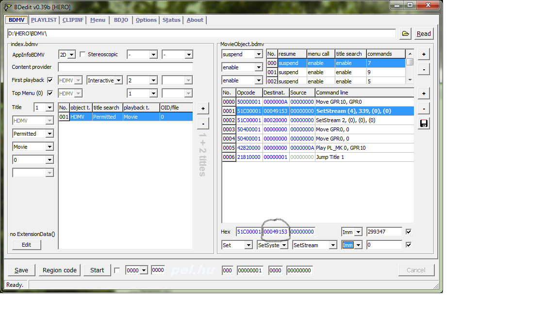Click the Save button

21,270
